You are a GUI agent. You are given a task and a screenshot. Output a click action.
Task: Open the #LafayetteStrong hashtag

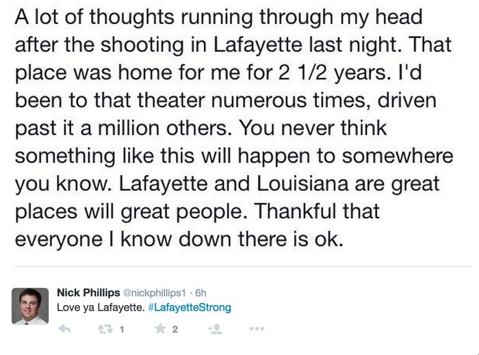point(190,307)
